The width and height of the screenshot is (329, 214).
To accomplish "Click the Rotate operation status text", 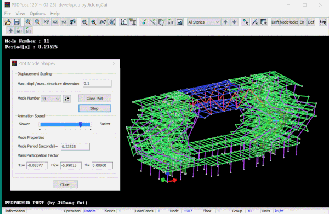I will click(90, 211).
